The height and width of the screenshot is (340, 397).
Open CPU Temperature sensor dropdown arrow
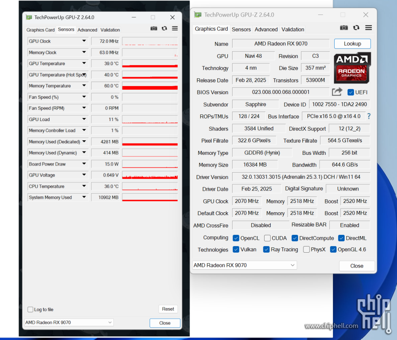pos(84,186)
